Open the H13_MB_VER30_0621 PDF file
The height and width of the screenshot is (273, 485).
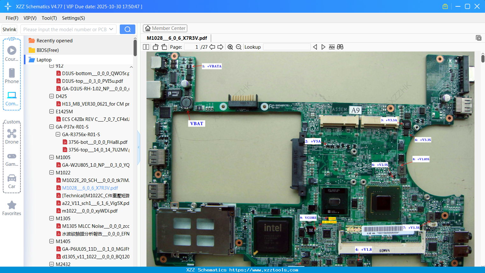[93, 104]
